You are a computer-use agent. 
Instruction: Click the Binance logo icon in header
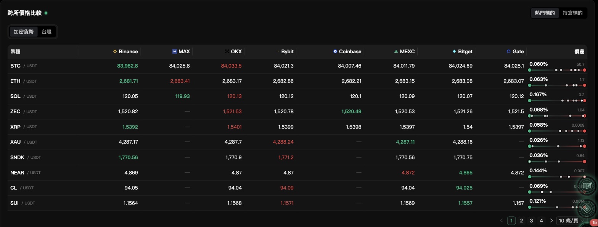(x=115, y=51)
